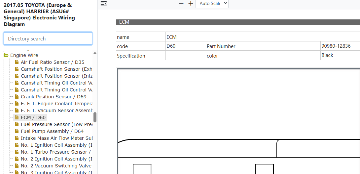Click document icon beside No. 2 Ignition Coil

(x=17, y=159)
